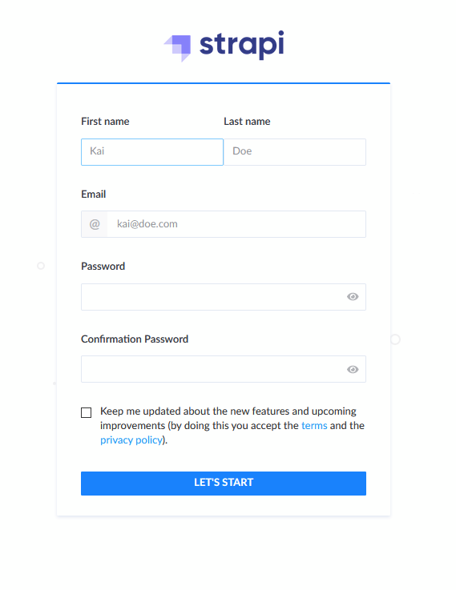Click the Last name label
This screenshot has height=590, width=456.
click(247, 122)
